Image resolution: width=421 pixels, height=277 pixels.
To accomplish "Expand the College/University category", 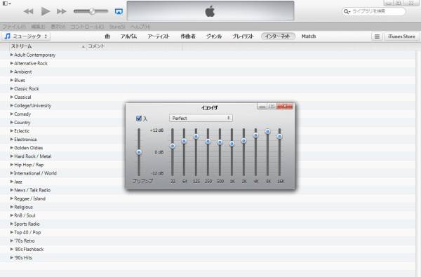I will click(11, 105).
